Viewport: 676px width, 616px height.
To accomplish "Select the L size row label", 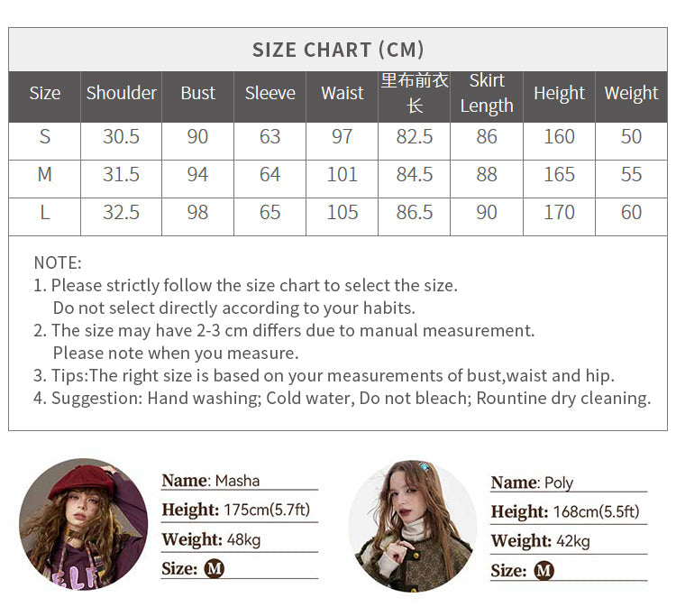I will (45, 213).
